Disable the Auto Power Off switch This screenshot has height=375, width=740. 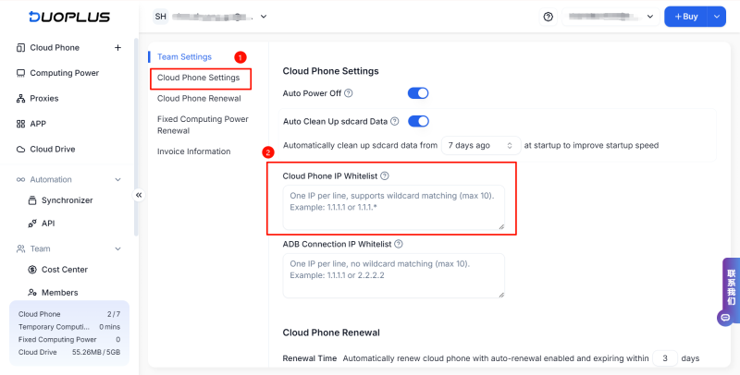[x=418, y=93]
